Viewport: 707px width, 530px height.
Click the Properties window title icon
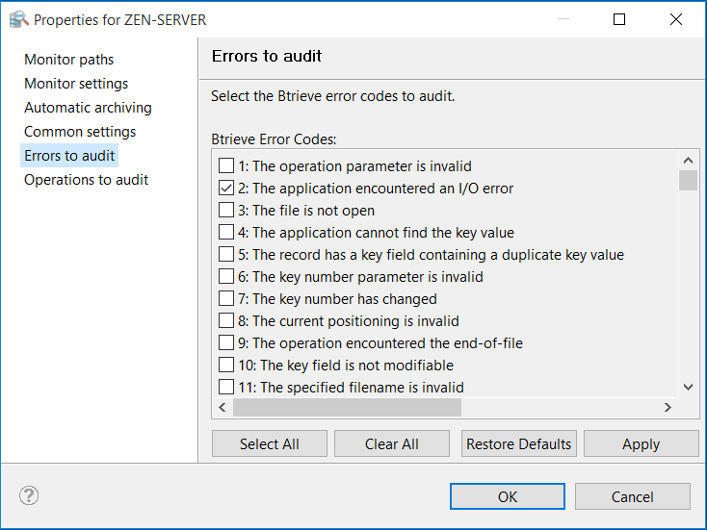(x=18, y=19)
